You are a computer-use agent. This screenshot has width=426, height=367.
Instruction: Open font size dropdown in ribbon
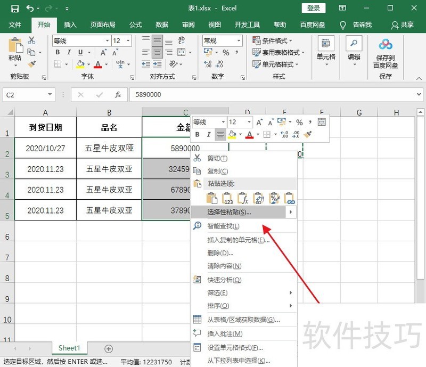128,41
